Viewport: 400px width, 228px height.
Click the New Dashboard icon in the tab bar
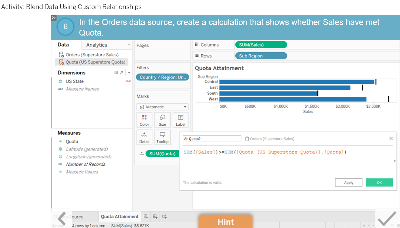(155, 217)
